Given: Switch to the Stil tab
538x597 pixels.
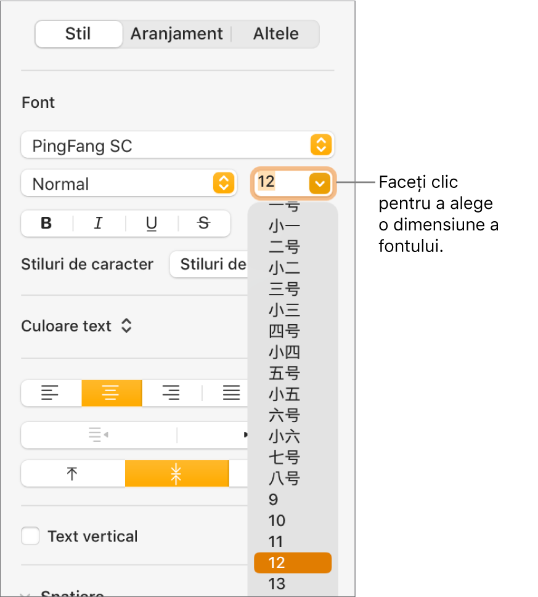Looking at the screenshot, I should [x=78, y=34].
